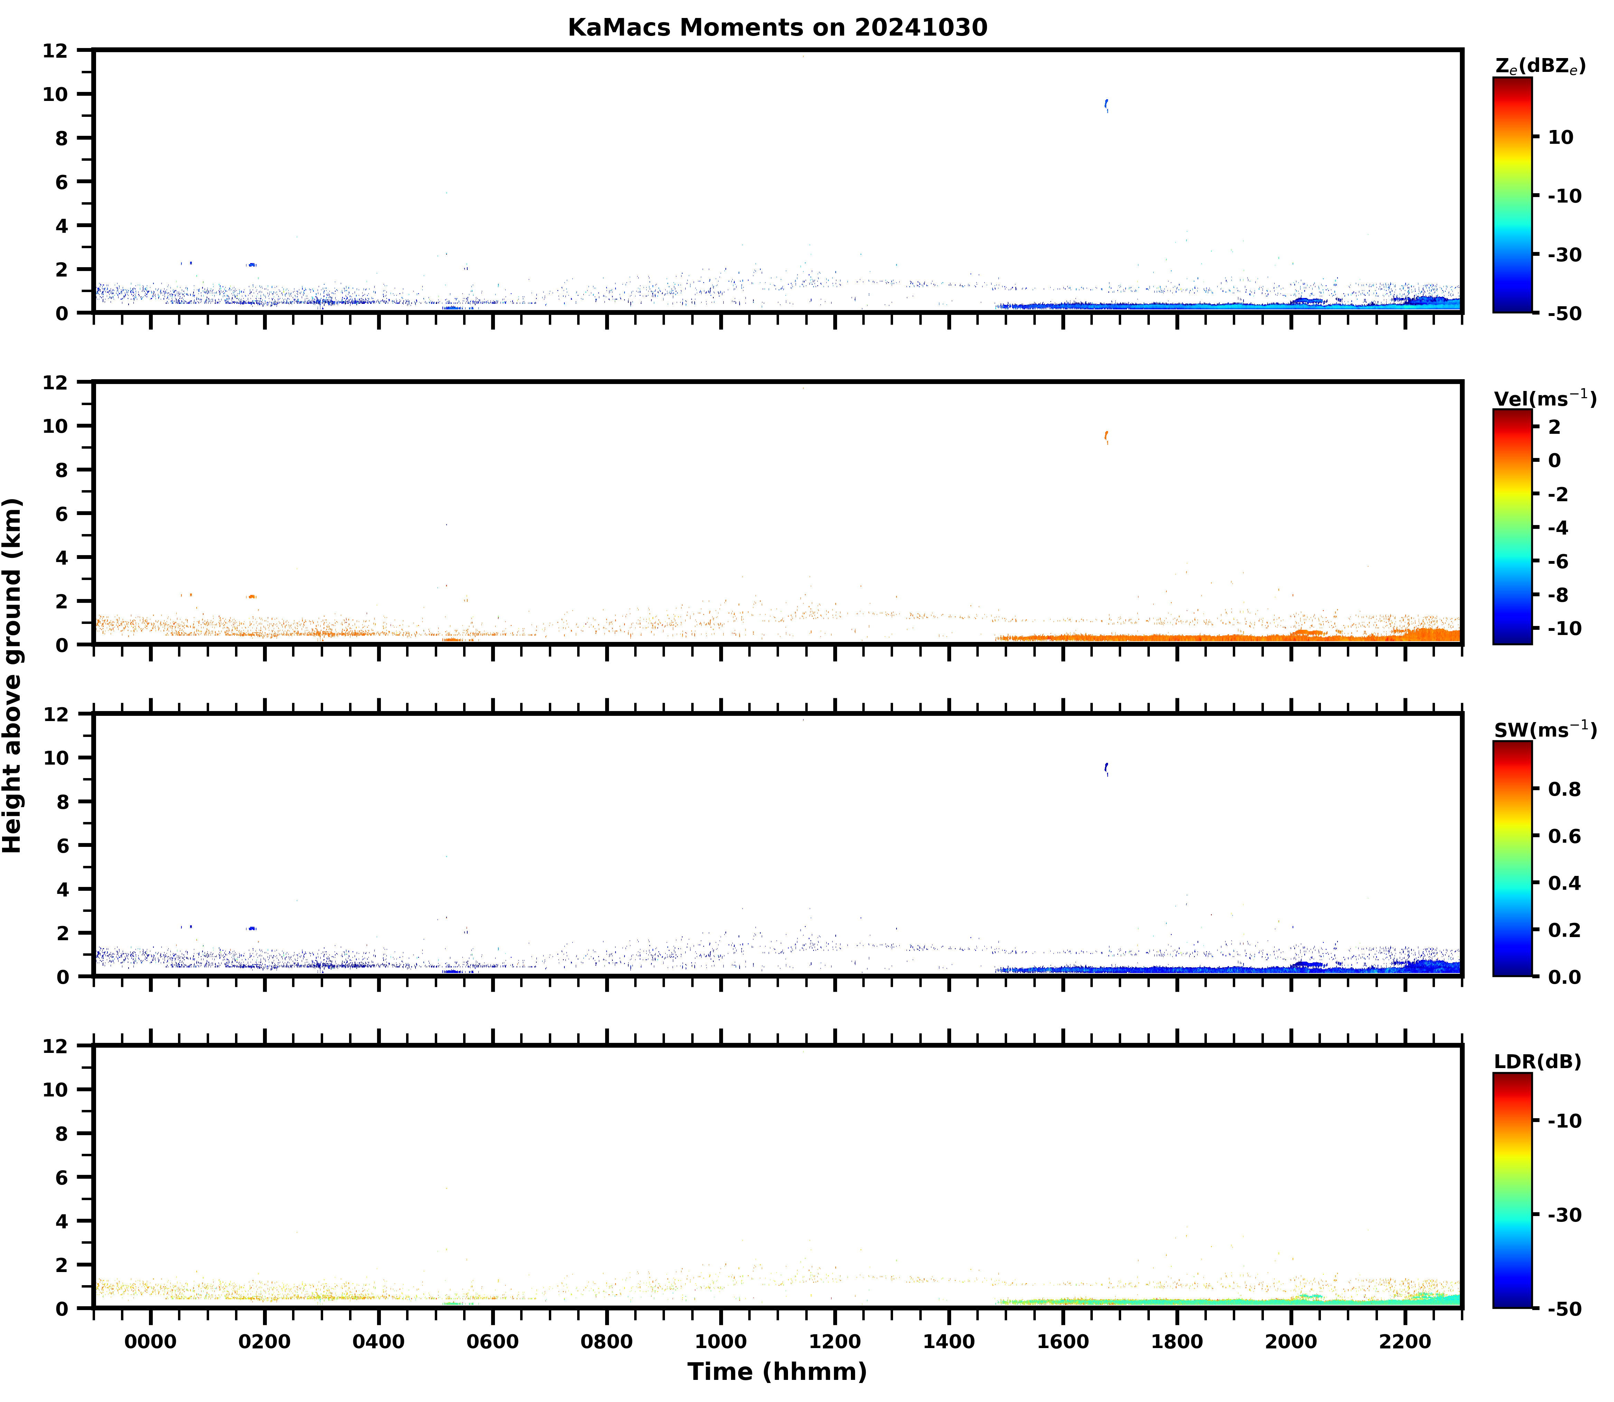Click the Time (hhmm) axis label

pyautogui.click(x=777, y=1372)
